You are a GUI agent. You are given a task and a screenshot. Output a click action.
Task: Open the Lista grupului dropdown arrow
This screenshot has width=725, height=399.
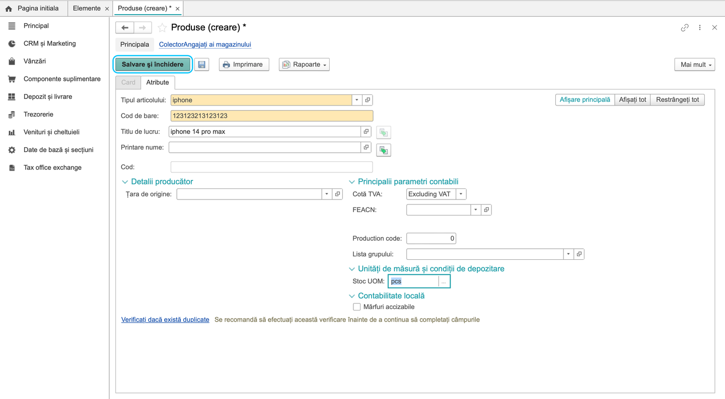568,254
